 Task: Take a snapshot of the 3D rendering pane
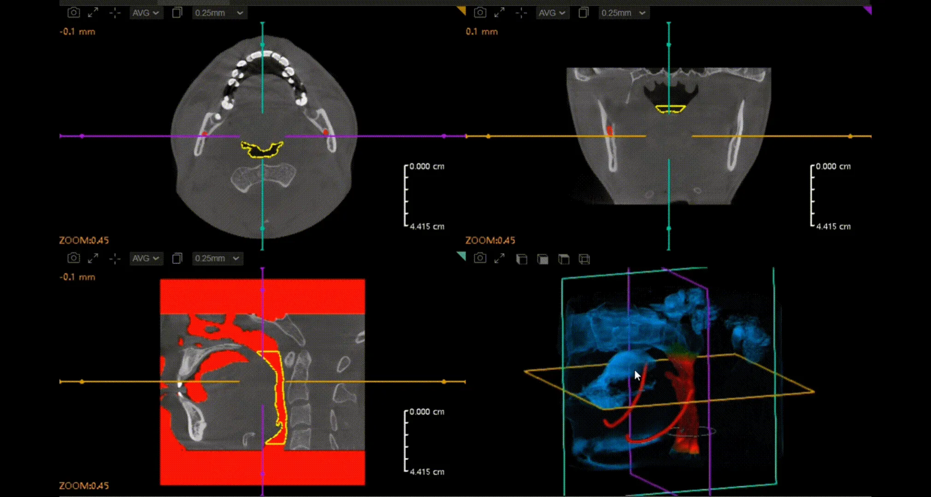[480, 258]
